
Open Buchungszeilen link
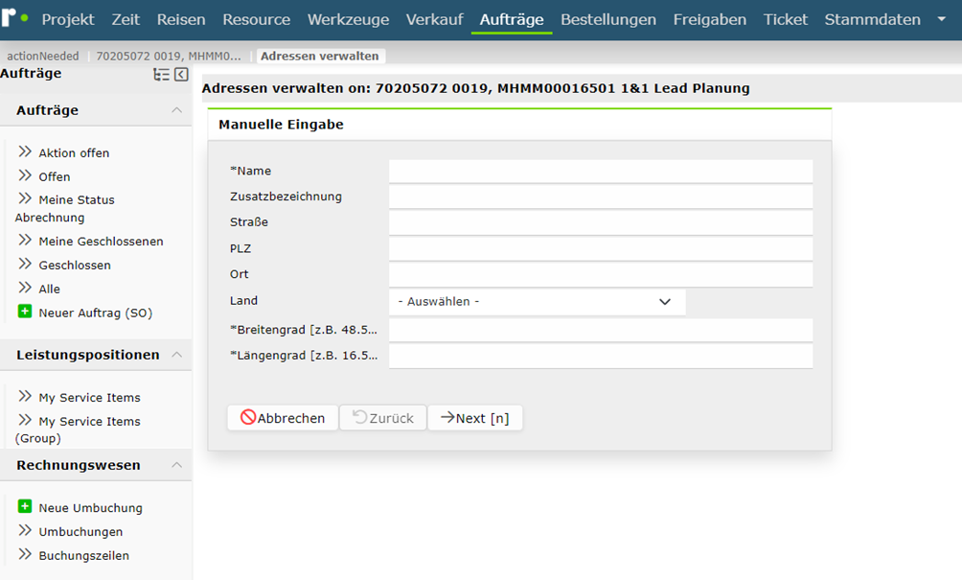point(84,555)
